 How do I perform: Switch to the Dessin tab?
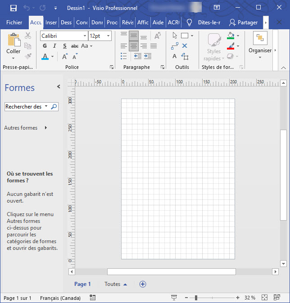click(66, 23)
